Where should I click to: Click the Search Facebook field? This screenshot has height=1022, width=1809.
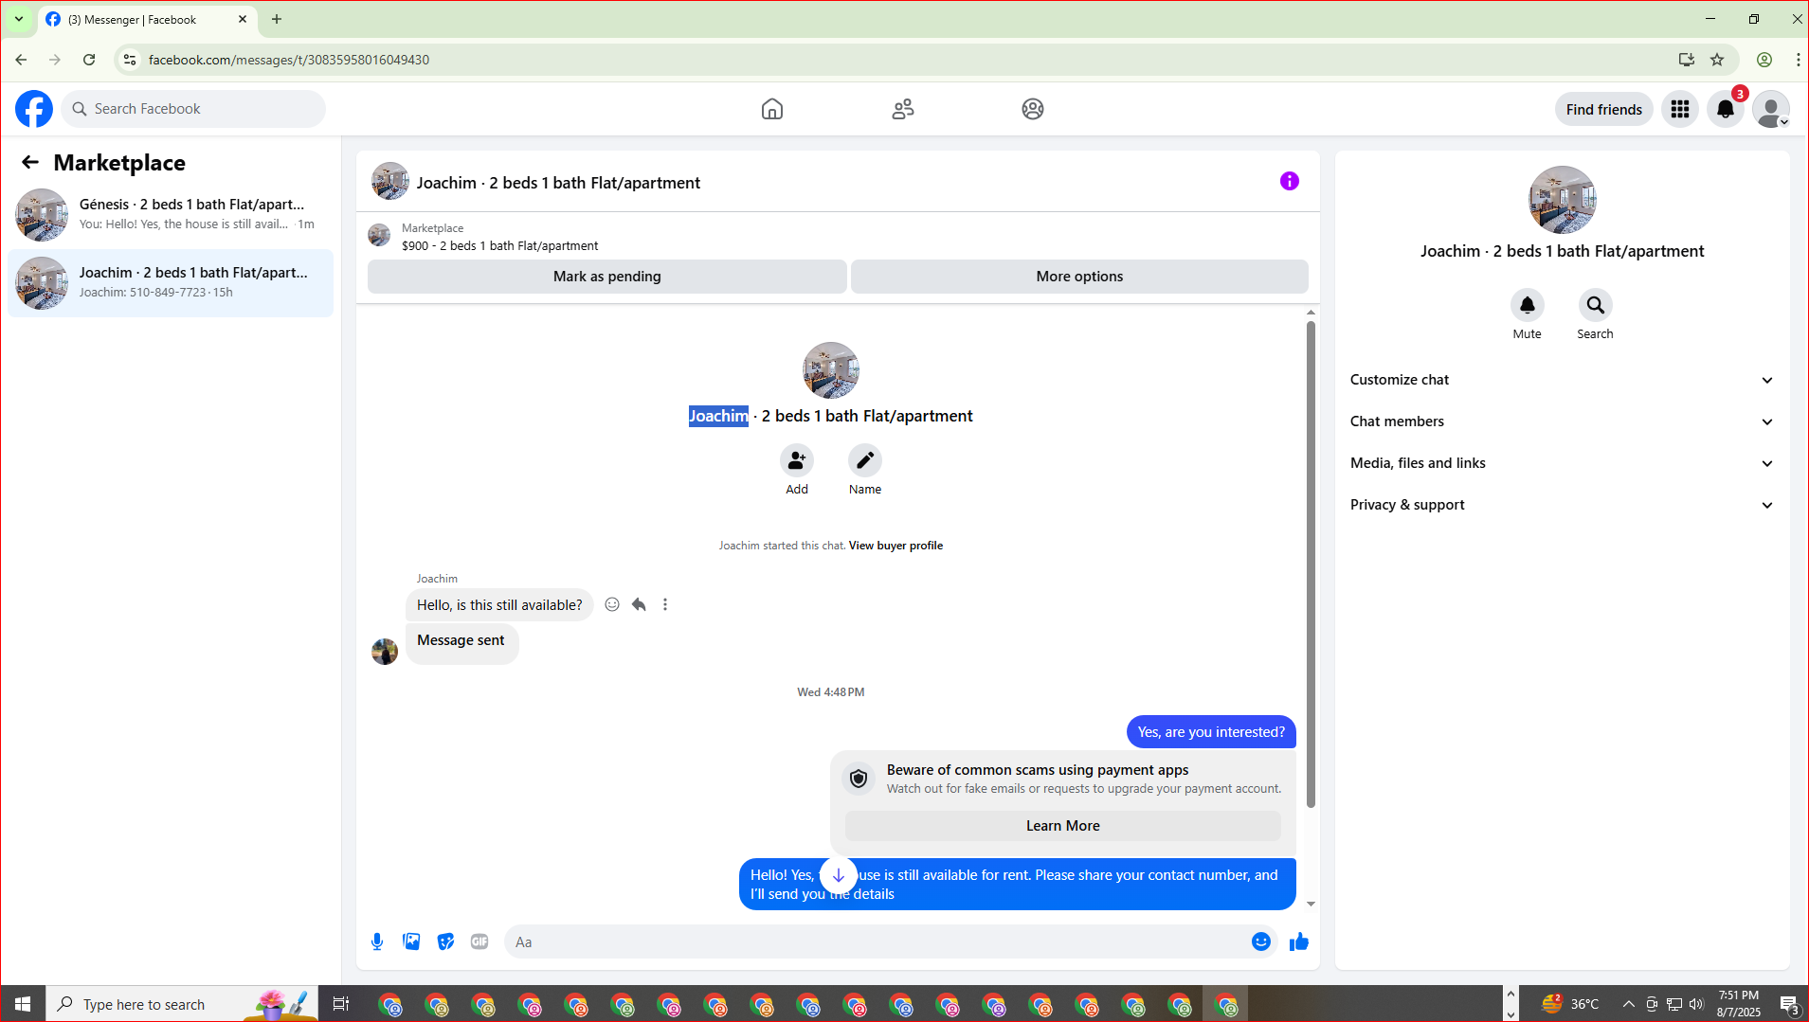(x=194, y=109)
